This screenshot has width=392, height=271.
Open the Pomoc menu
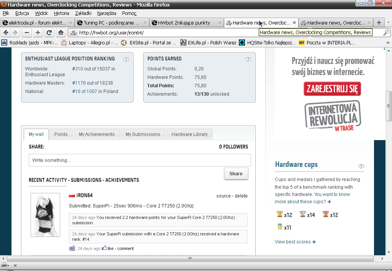[x=129, y=13]
